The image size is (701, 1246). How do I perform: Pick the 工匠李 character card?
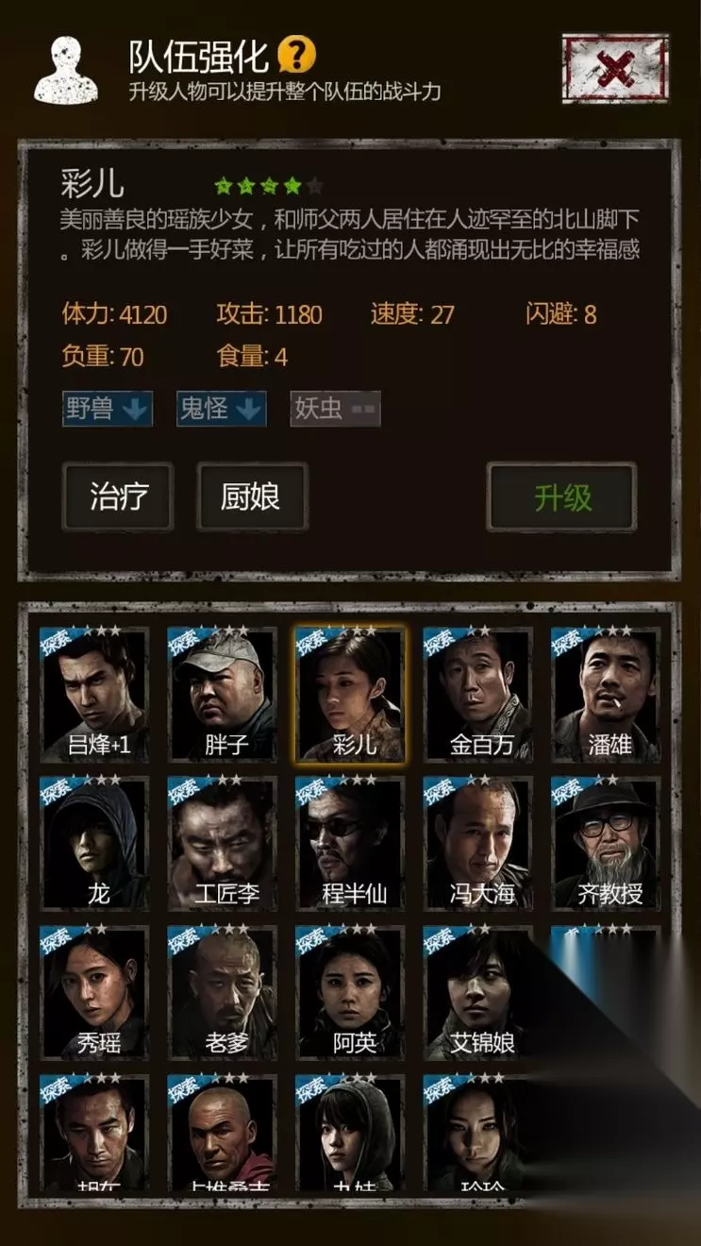pyautogui.click(x=223, y=843)
